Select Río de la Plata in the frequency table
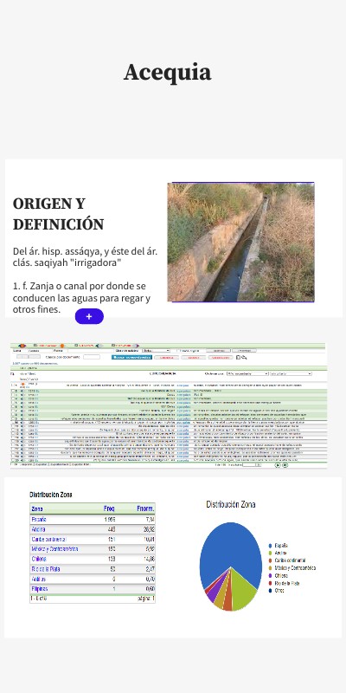This screenshot has width=346, height=693. 46,569
